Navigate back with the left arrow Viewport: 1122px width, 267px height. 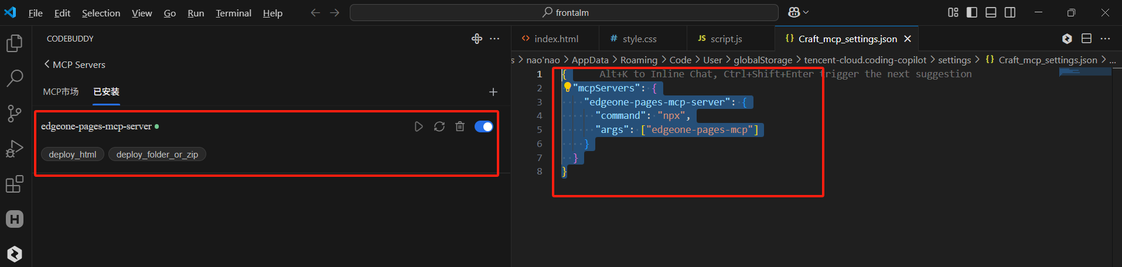[315, 12]
